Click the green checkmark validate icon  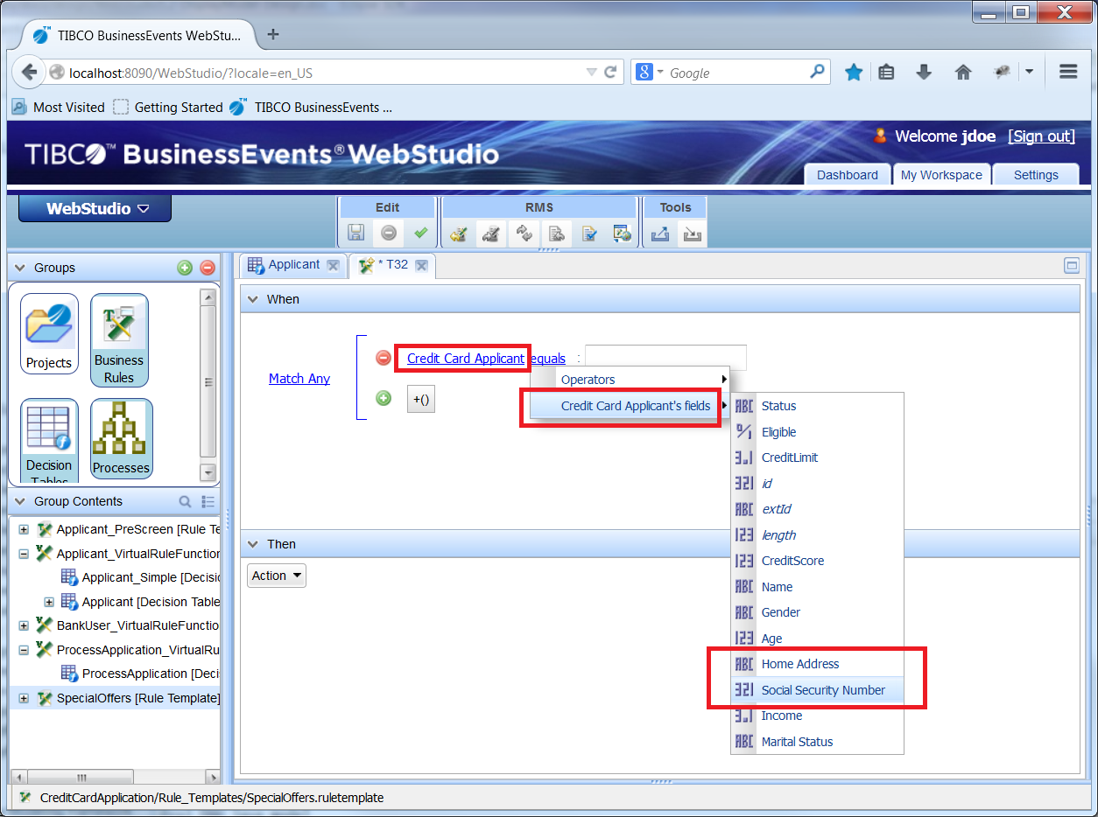420,234
